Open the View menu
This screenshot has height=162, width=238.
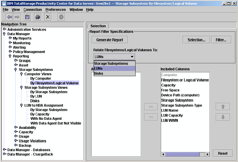pyautogui.click(x=16, y=10)
